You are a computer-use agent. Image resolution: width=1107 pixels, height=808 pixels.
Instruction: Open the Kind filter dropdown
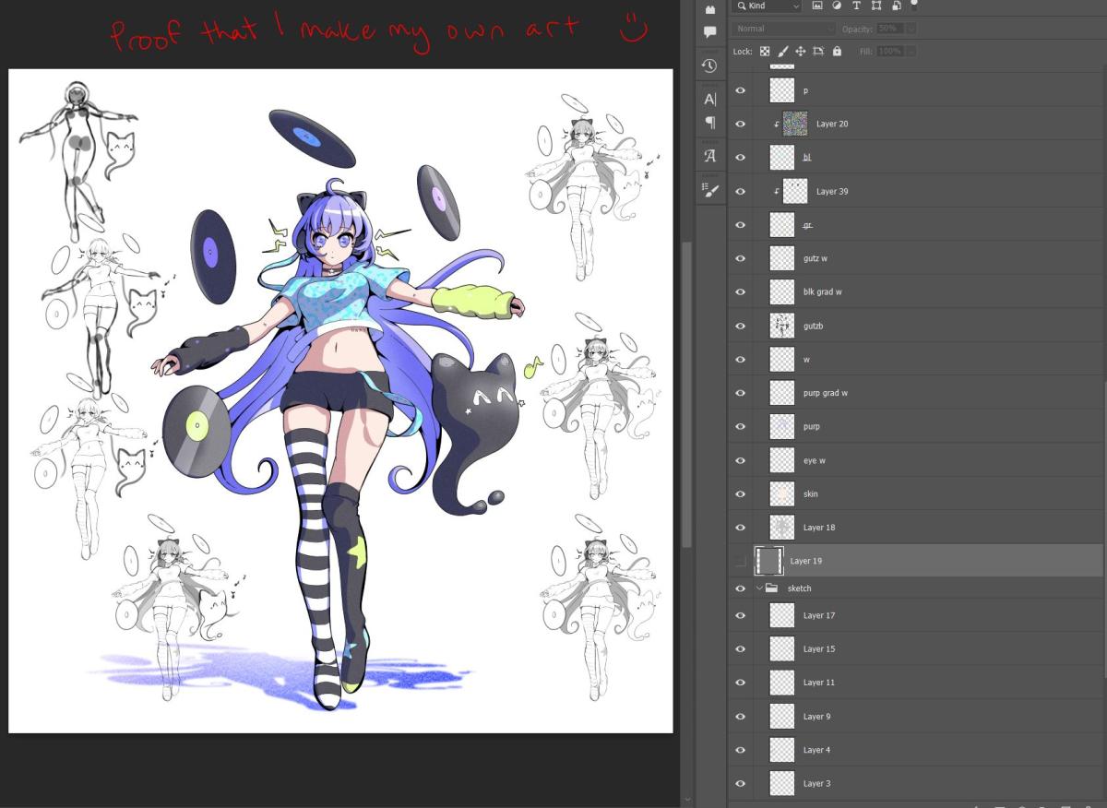[x=768, y=6]
